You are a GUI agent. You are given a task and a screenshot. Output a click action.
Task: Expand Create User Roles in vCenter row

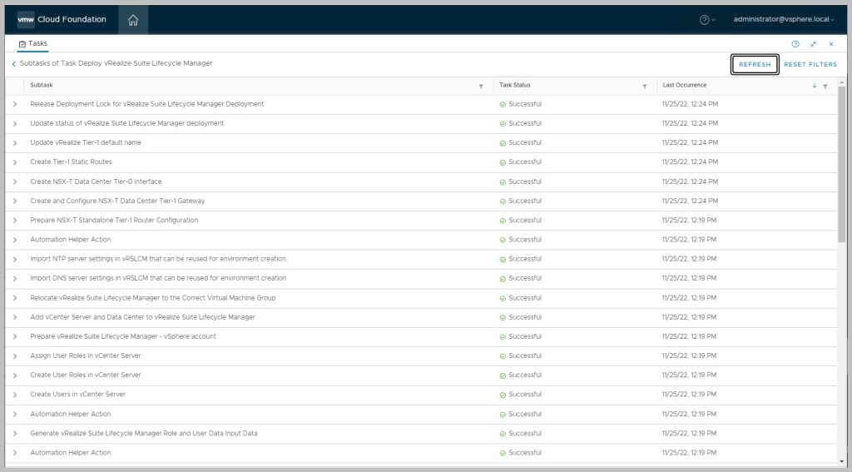coord(15,375)
